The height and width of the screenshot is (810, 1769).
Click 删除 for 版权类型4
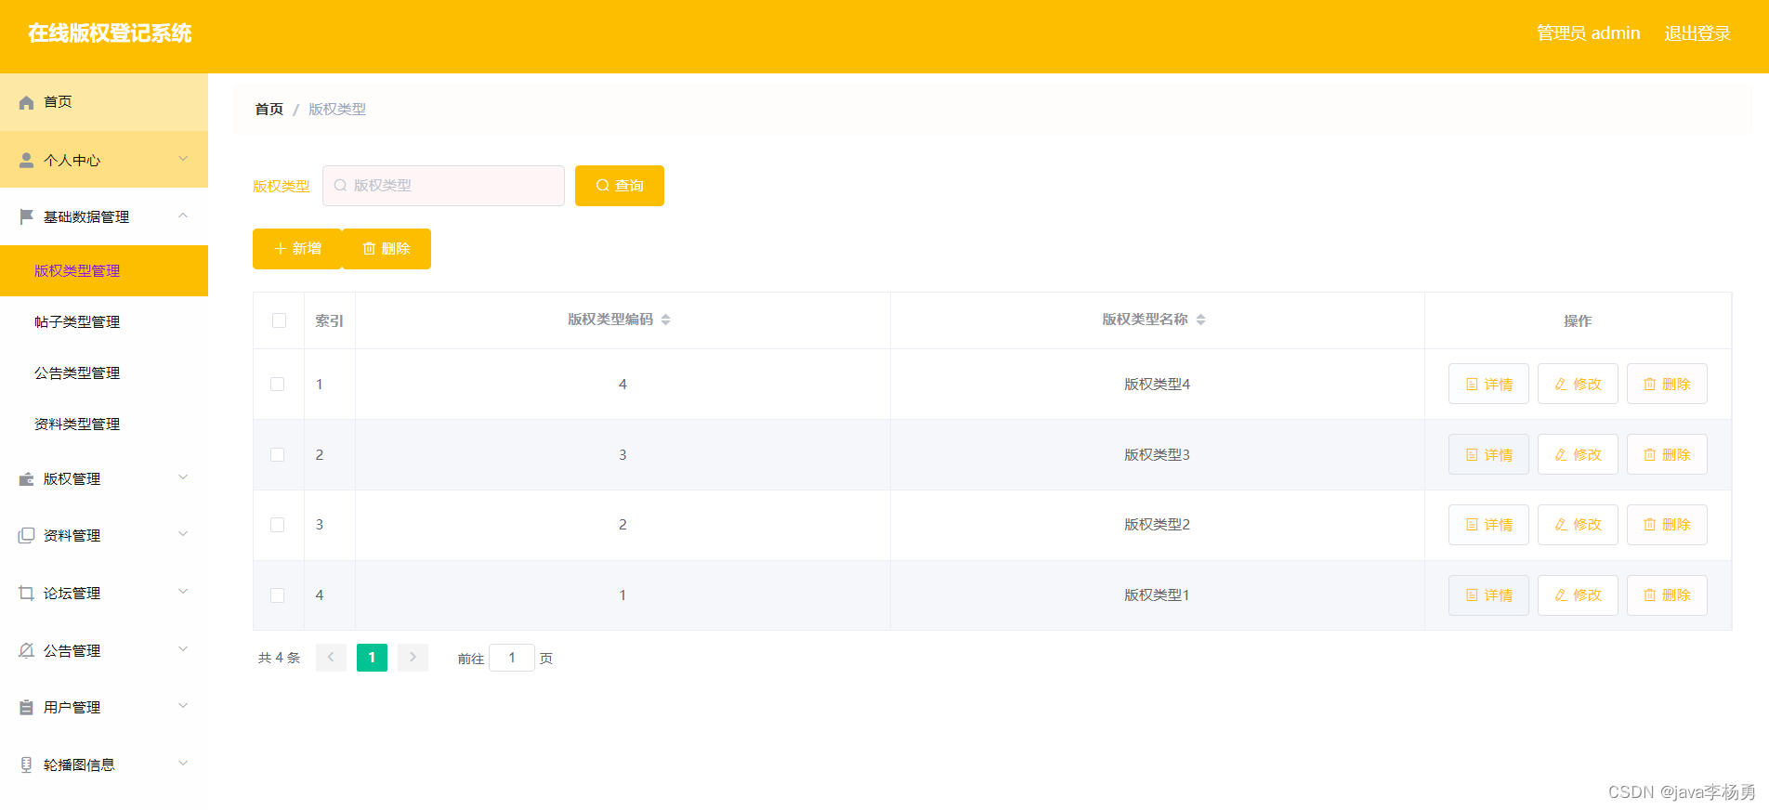pos(1667,384)
